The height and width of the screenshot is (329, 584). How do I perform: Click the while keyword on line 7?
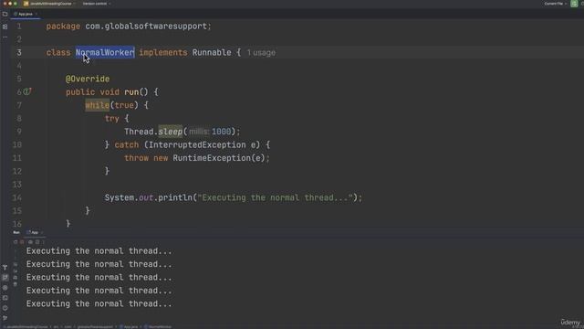(98, 105)
